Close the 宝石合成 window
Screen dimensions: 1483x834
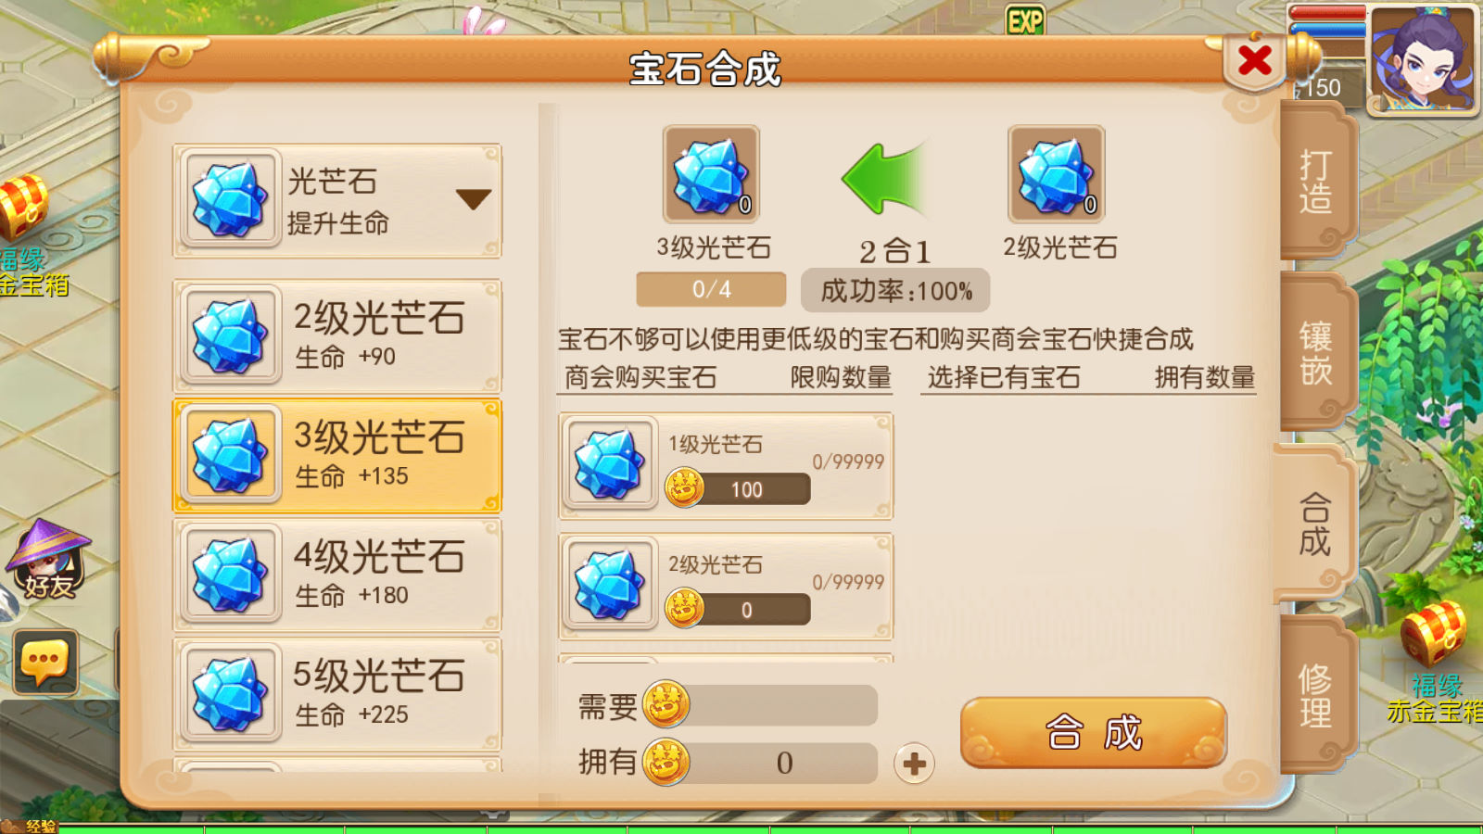coord(1255,61)
